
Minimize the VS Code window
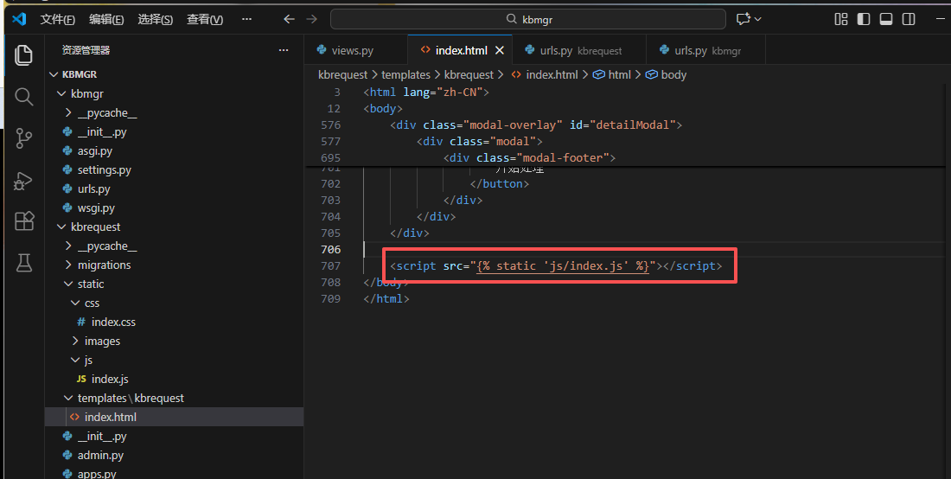pos(940,19)
